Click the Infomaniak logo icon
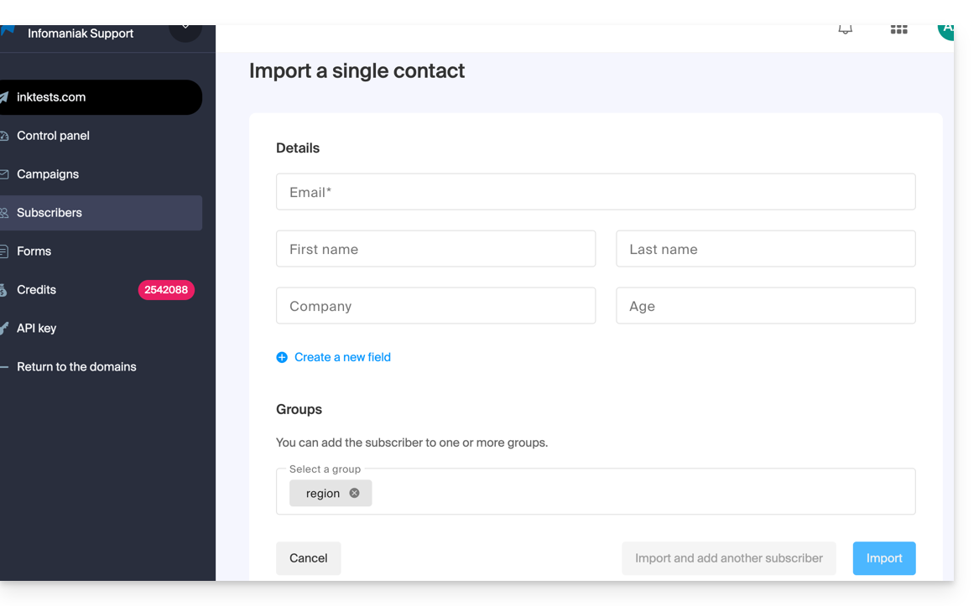 (x=8, y=31)
